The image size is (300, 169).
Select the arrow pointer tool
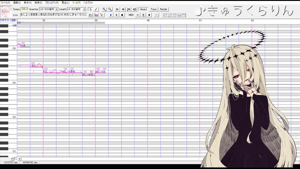[91, 9]
